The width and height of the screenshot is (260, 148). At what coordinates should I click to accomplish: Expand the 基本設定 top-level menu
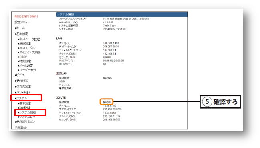coord(22,34)
